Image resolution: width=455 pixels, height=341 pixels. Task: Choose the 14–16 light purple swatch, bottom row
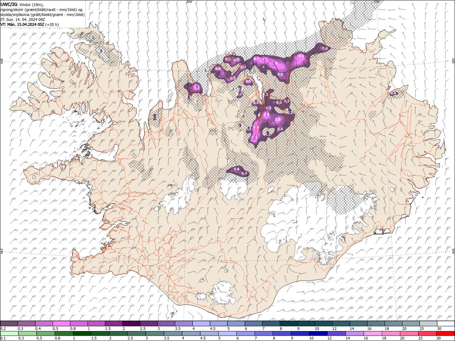click(354, 334)
